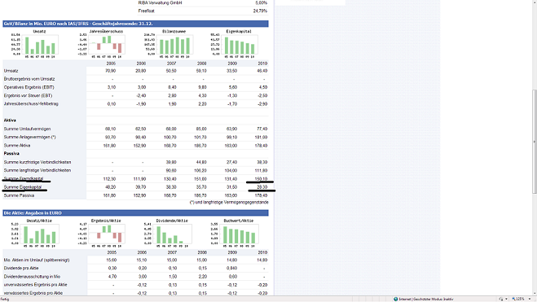
Task: Click the Geschützter Modus: Inaktiv status text
Action: (434, 300)
